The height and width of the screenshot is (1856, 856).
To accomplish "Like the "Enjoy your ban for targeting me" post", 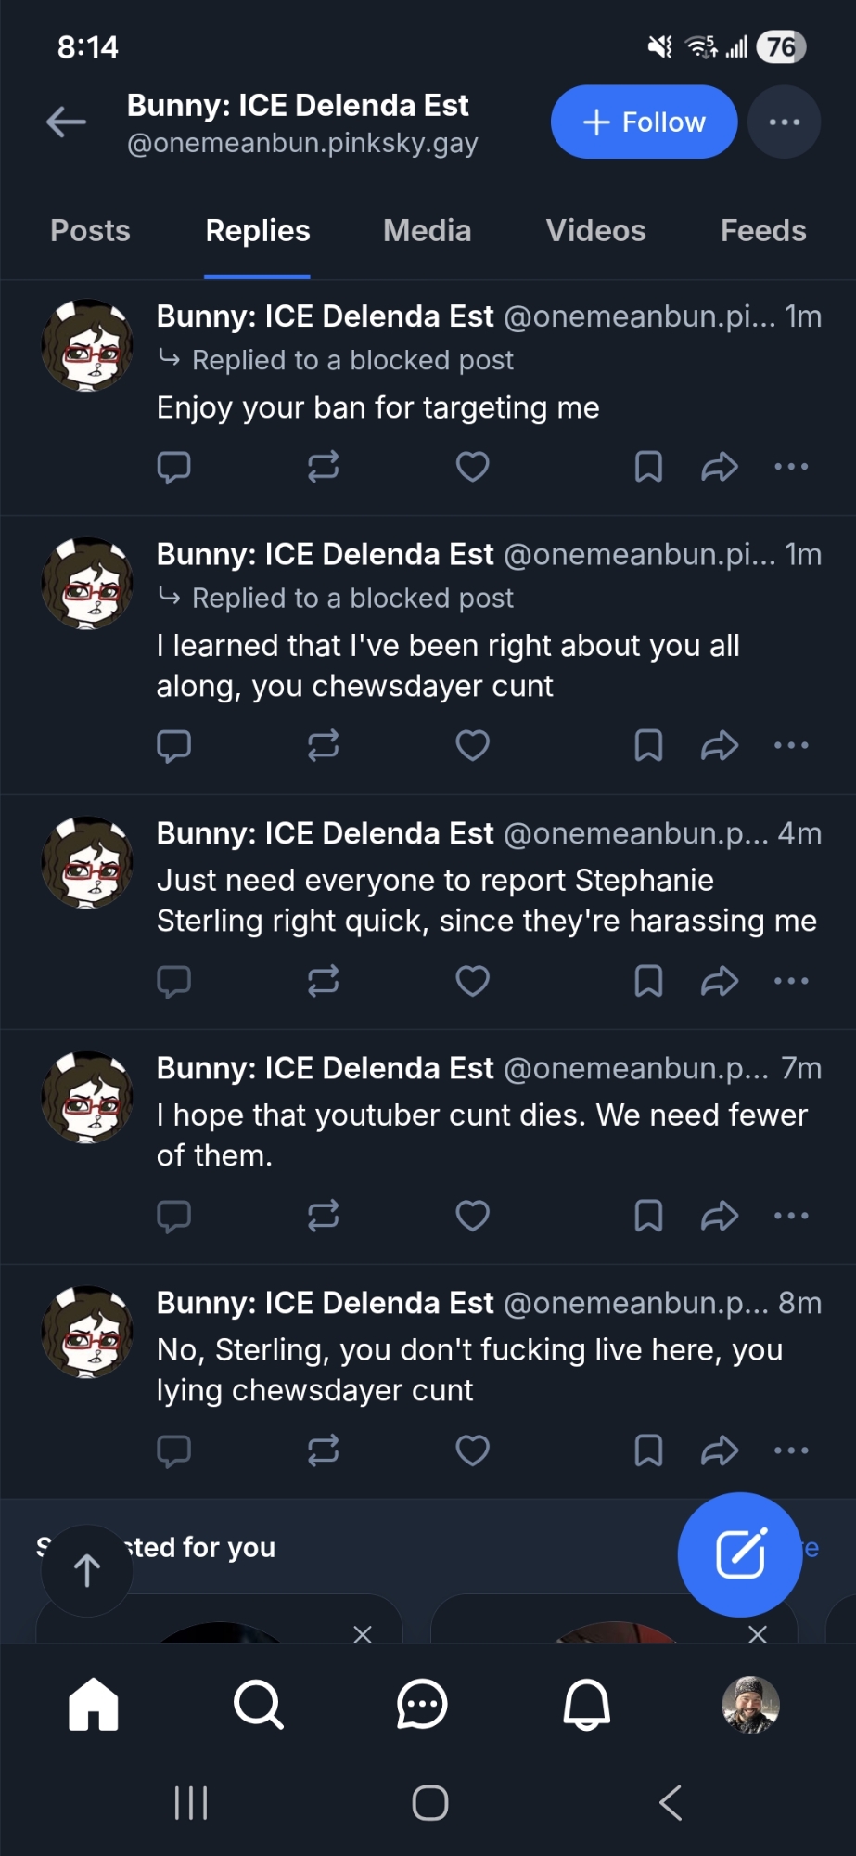I will click(x=472, y=467).
